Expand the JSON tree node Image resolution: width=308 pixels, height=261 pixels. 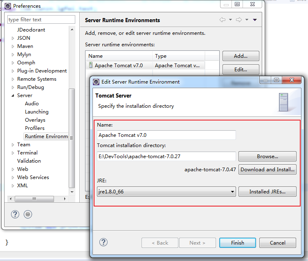click(x=13, y=38)
